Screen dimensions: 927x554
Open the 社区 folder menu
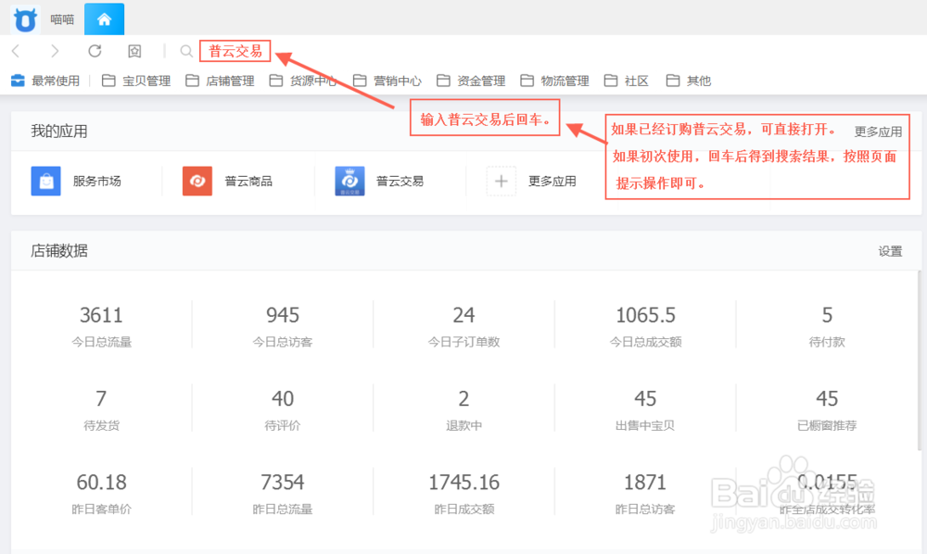627,81
